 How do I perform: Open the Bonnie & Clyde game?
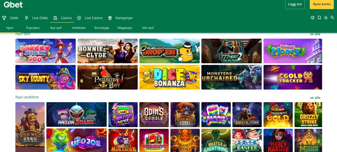(x=108, y=51)
